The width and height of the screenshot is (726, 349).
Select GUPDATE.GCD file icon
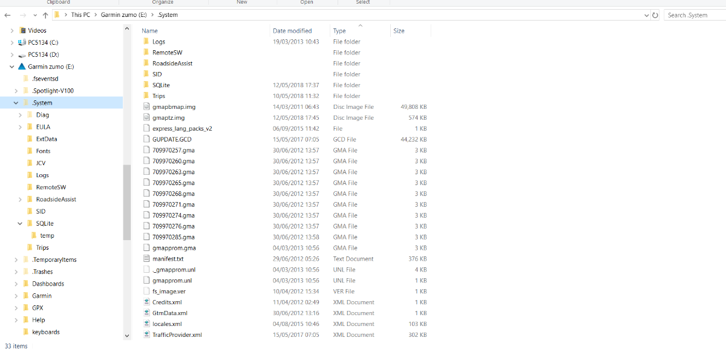tap(146, 139)
